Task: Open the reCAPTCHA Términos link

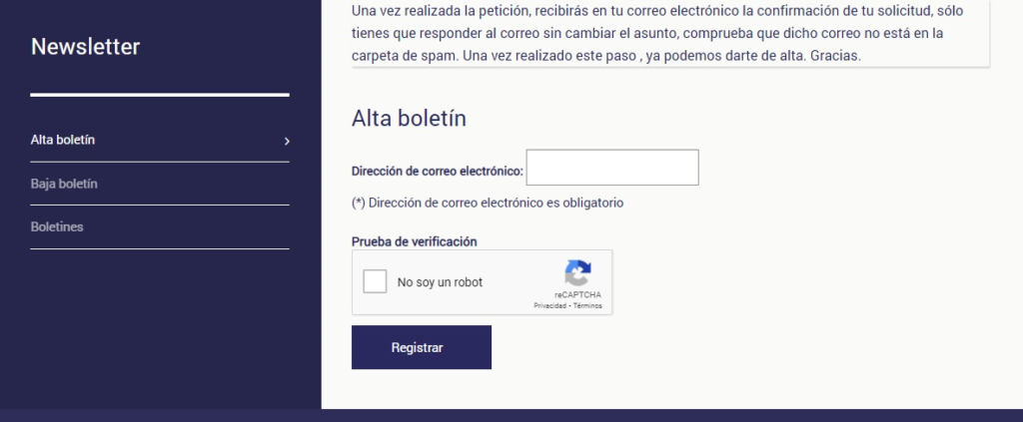Action: (587, 305)
